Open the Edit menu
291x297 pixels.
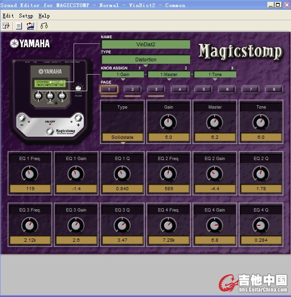tap(8, 16)
